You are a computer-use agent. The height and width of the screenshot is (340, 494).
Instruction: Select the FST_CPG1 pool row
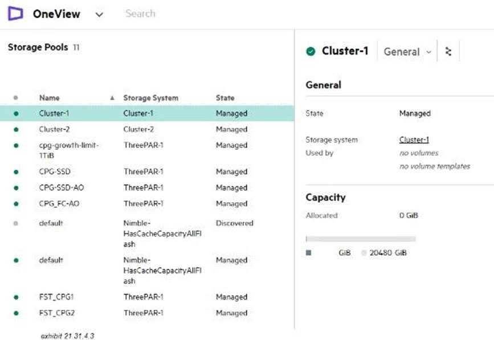pyautogui.click(x=147, y=297)
